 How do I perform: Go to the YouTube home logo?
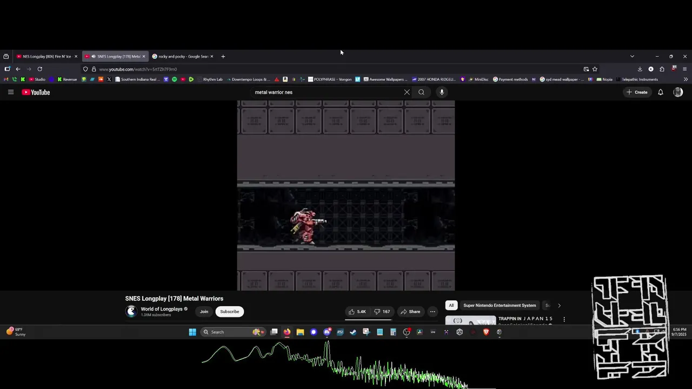[36, 92]
